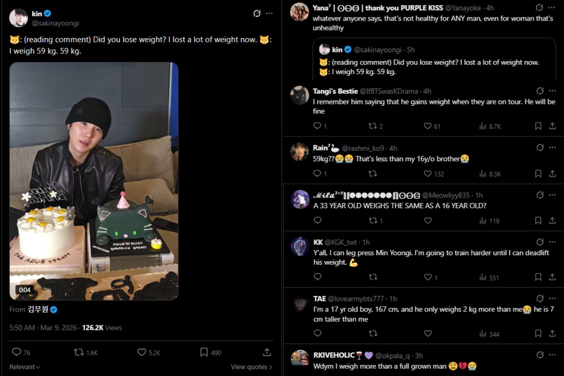
Task: Like Rain's reply about 16y/o brother
Action: coord(428,174)
